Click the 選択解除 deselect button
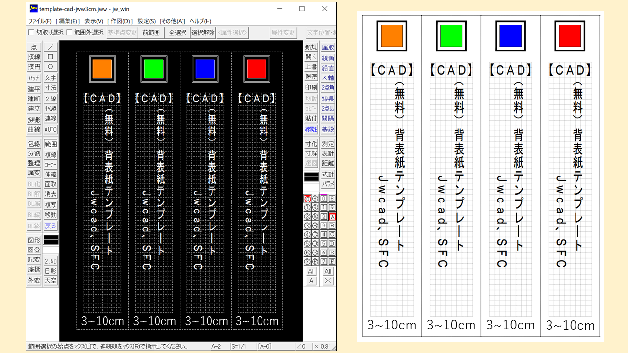628x353 pixels. pos(203,33)
